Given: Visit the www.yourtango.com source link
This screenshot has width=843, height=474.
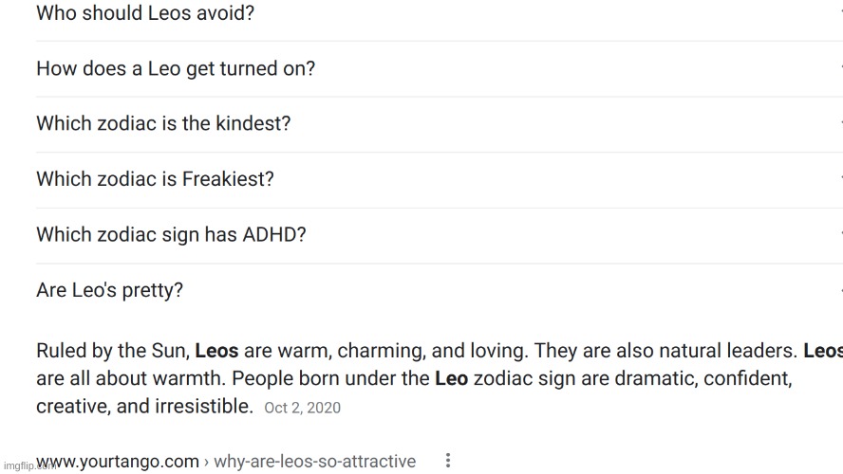Looking at the screenshot, I should (117, 461).
